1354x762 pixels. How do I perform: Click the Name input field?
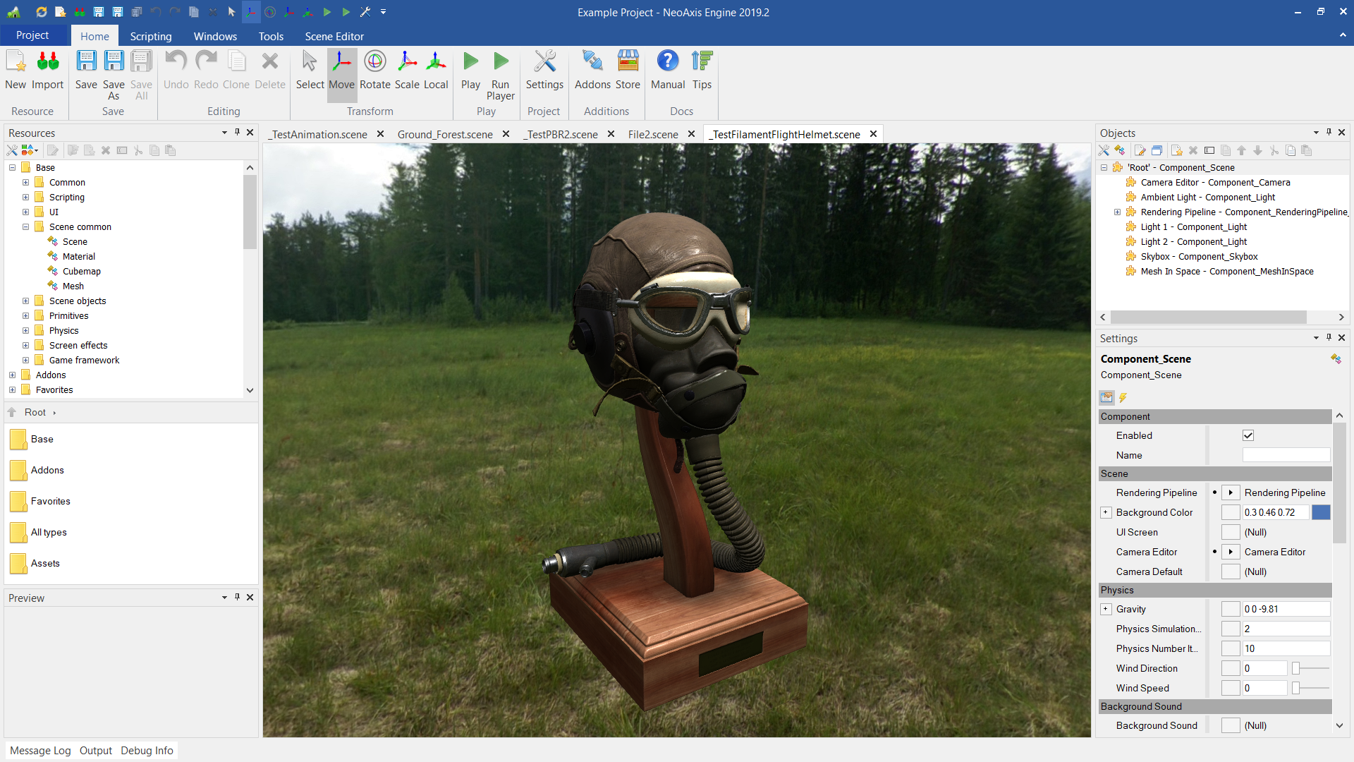tap(1286, 455)
